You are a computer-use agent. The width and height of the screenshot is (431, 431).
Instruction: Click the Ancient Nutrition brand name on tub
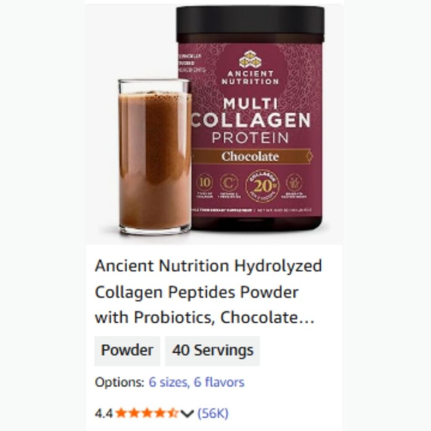pyautogui.click(x=250, y=77)
